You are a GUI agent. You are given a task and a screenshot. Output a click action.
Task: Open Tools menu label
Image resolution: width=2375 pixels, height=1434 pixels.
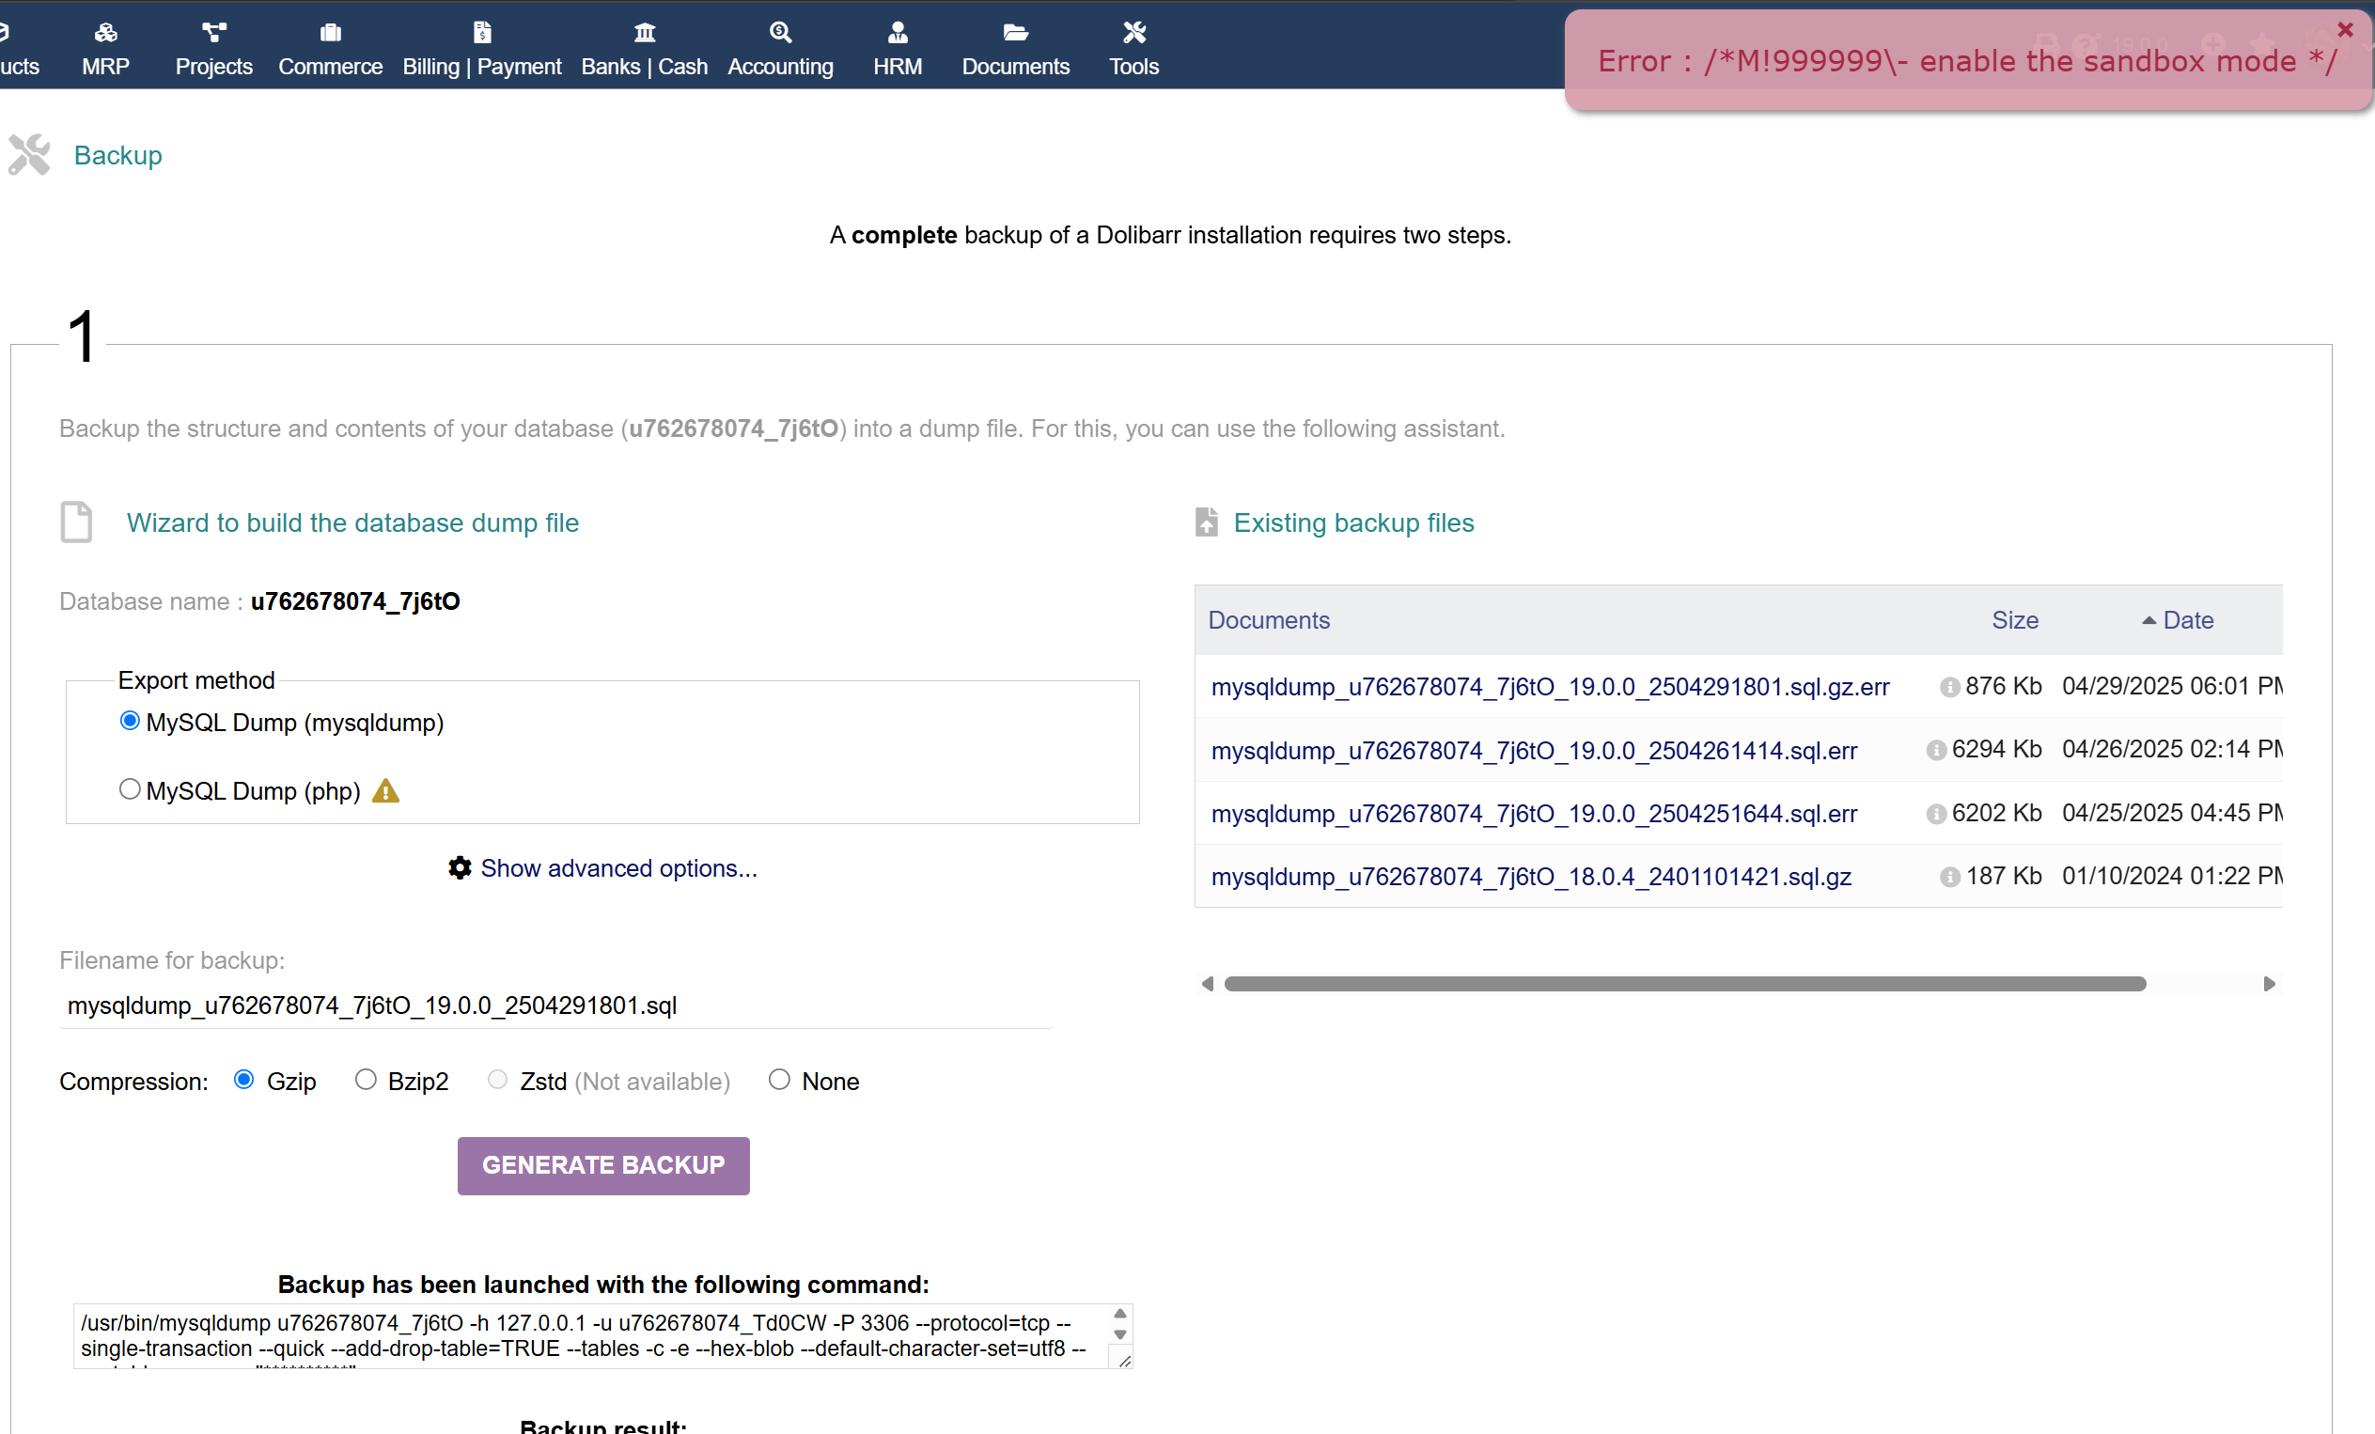[x=1134, y=67]
